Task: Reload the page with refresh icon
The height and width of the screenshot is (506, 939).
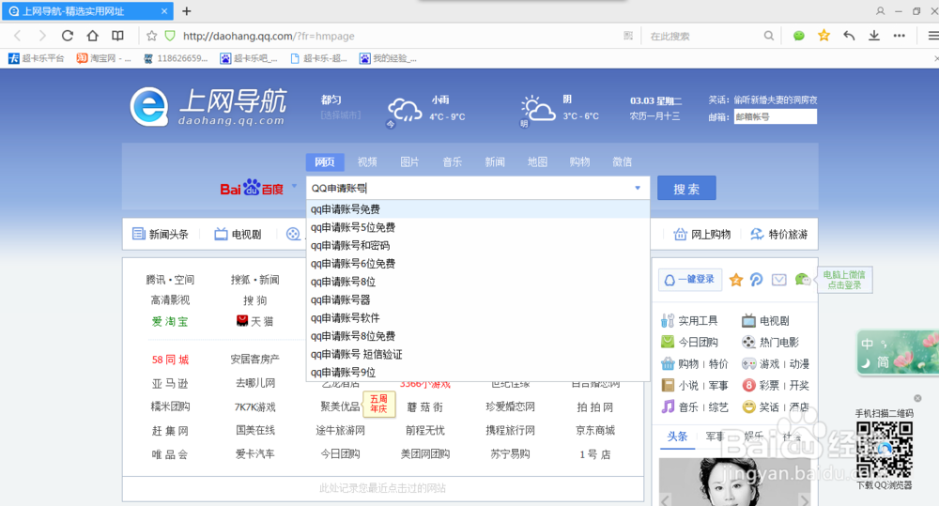Action: click(67, 36)
